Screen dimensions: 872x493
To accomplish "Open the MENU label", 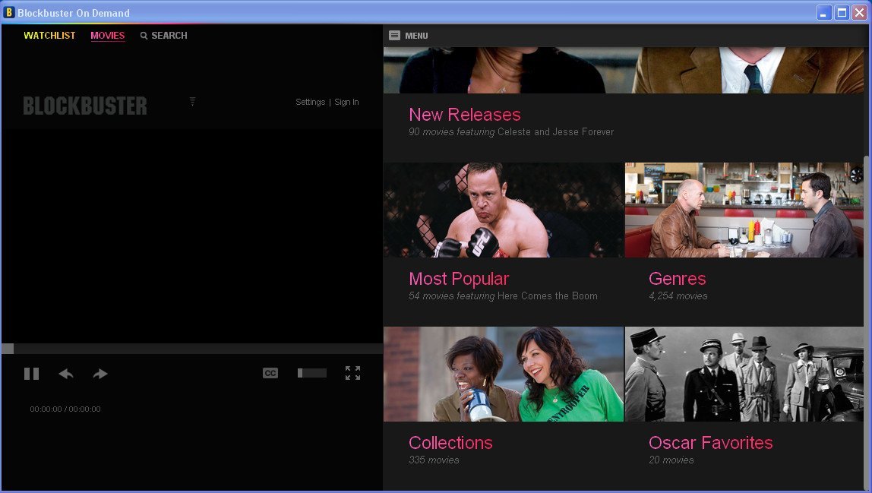I will (x=416, y=36).
